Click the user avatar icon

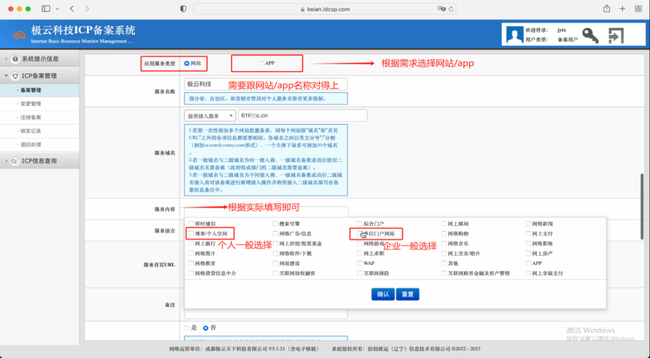(514, 35)
